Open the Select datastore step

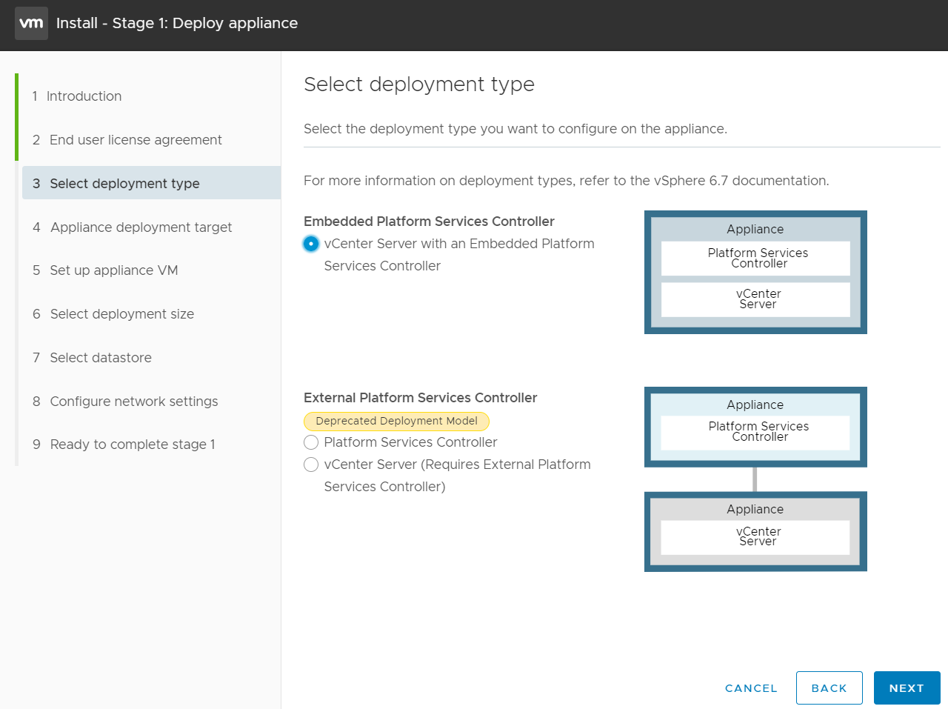point(101,358)
